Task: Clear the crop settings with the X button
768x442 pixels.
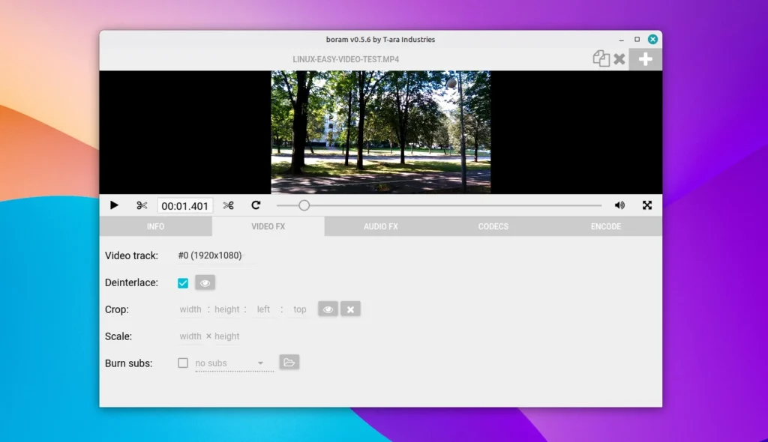Action: pos(350,309)
